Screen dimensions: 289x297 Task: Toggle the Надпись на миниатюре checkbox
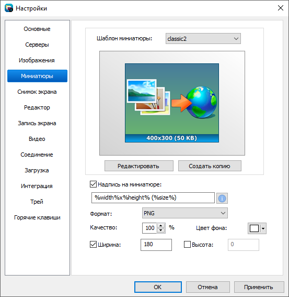(x=93, y=184)
